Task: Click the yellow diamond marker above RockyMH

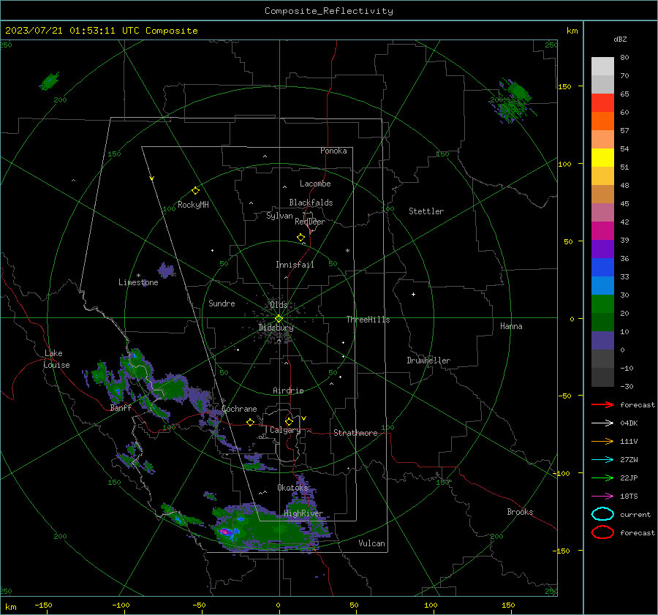Action: pyautogui.click(x=195, y=191)
